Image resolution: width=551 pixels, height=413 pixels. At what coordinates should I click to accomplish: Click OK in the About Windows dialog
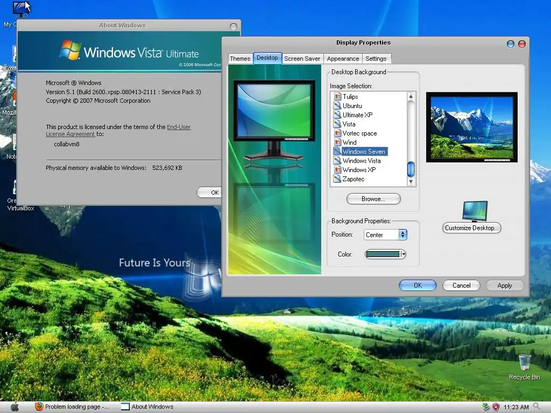tap(209, 193)
